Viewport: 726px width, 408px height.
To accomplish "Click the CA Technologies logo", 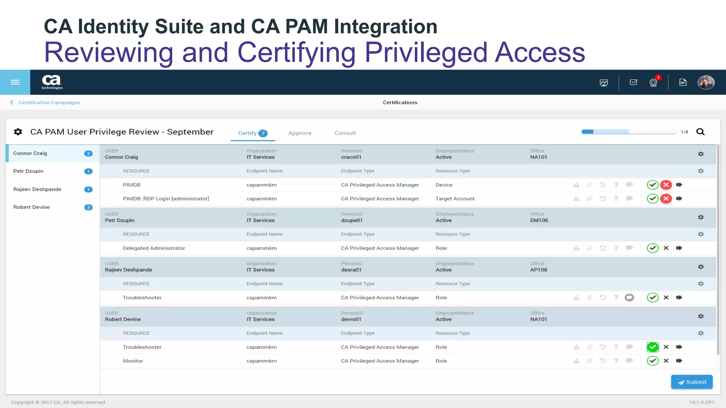I will pyautogui.click(x=52, y=82).
